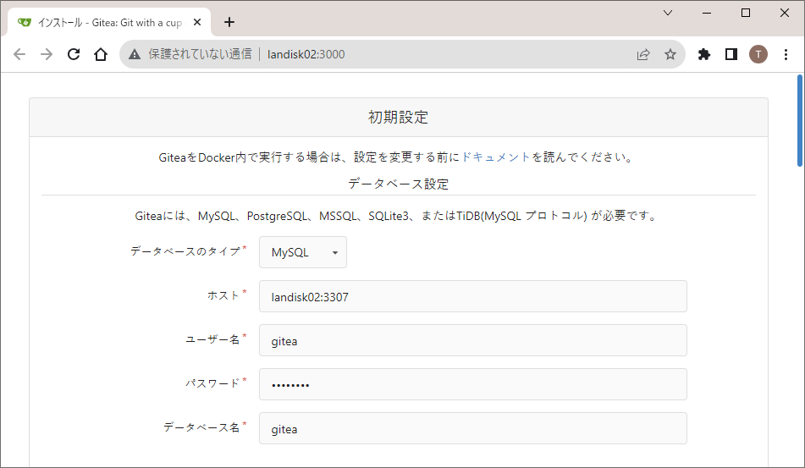Open the user profile avatar
This screenshot has width=805, height=468.
(x=758, y=54)
